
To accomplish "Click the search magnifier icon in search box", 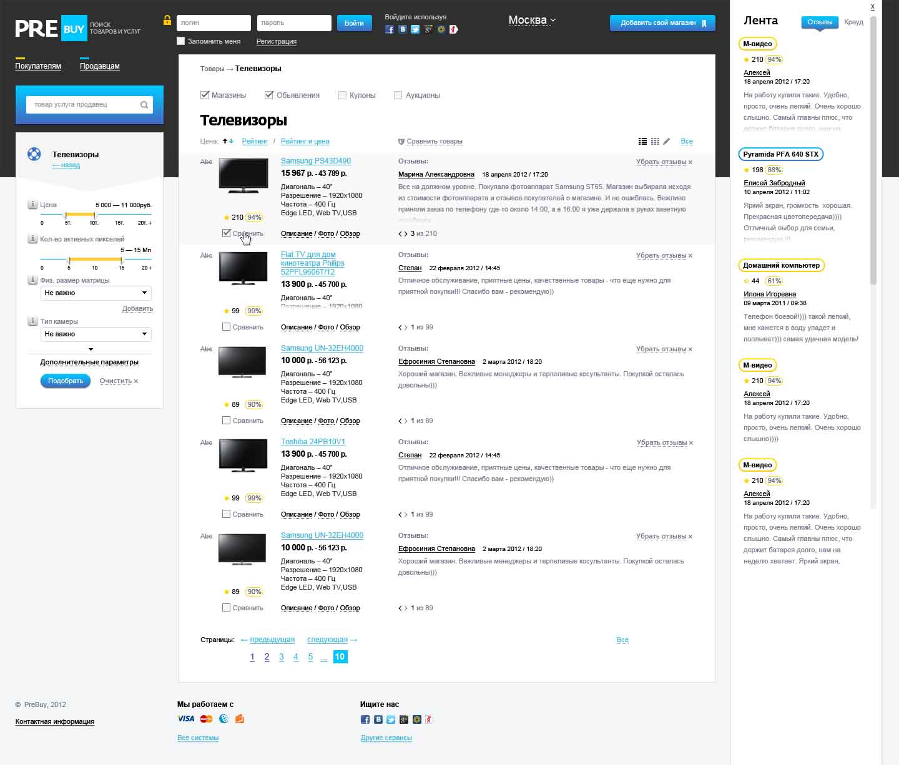I will click(144, 105).
